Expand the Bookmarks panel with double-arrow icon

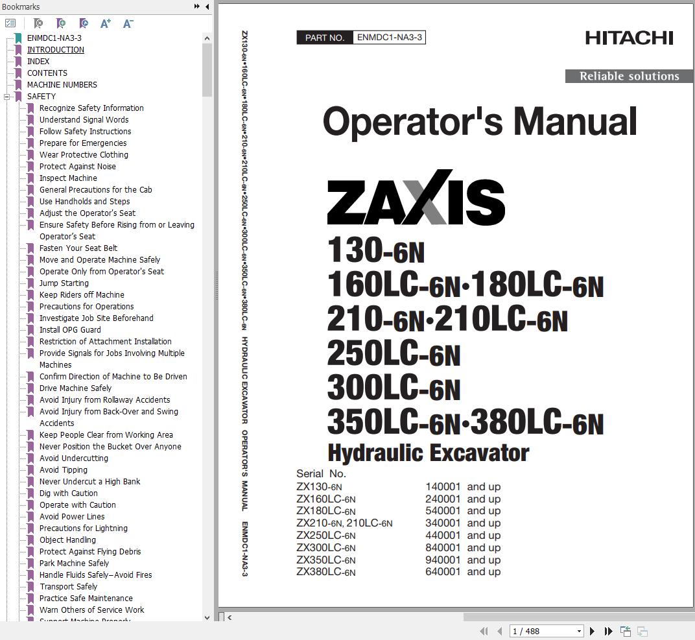coord(197,6)
